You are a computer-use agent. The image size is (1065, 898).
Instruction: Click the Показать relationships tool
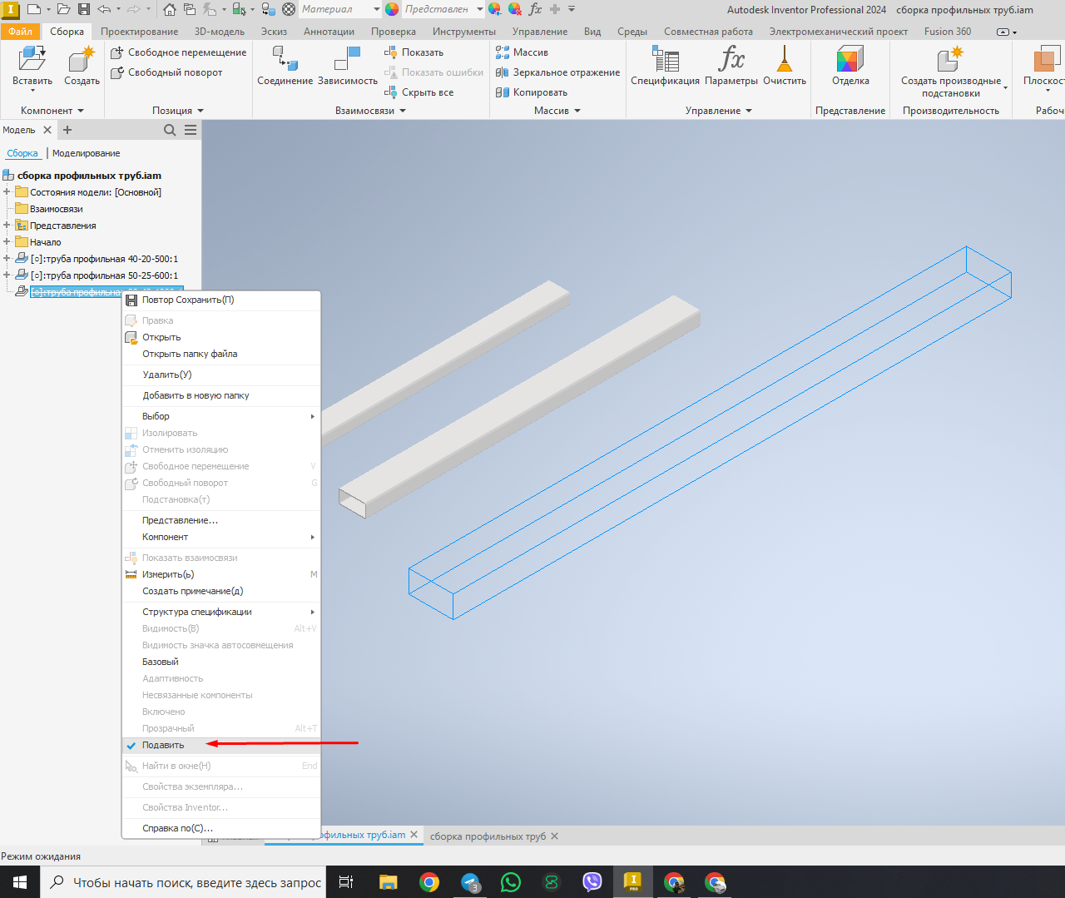[x=414, y=52]
